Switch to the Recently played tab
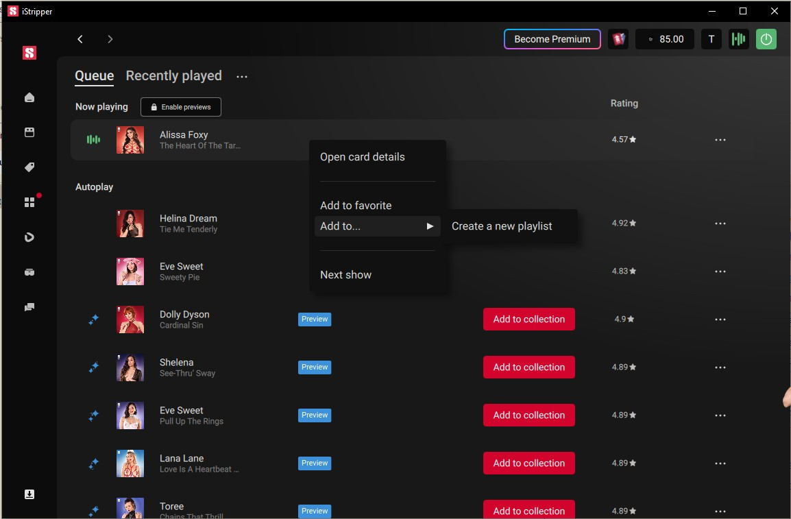Viewport: 791px width, 519px height. (173, 76)
